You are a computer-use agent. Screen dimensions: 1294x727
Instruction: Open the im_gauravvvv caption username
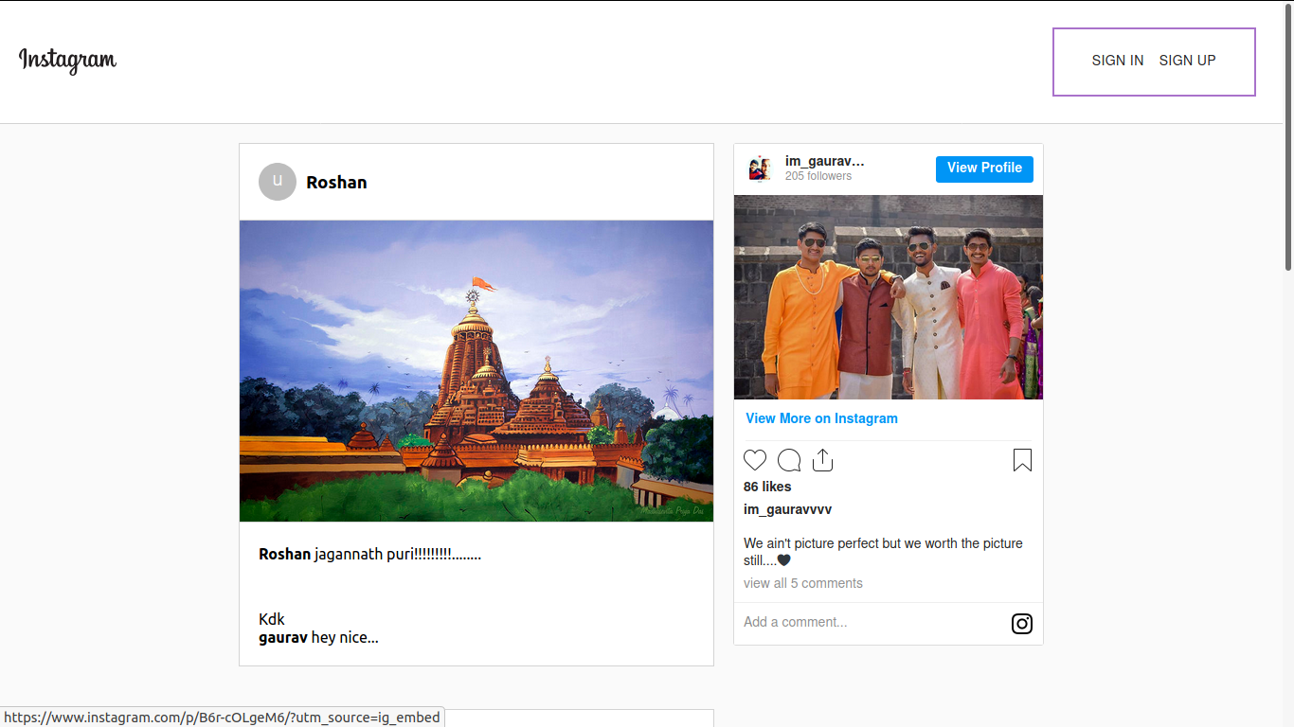tap(788, 509)
